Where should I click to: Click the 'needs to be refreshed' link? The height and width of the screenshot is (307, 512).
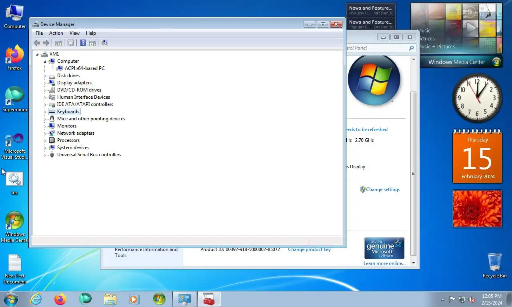[x=367, y=130]
